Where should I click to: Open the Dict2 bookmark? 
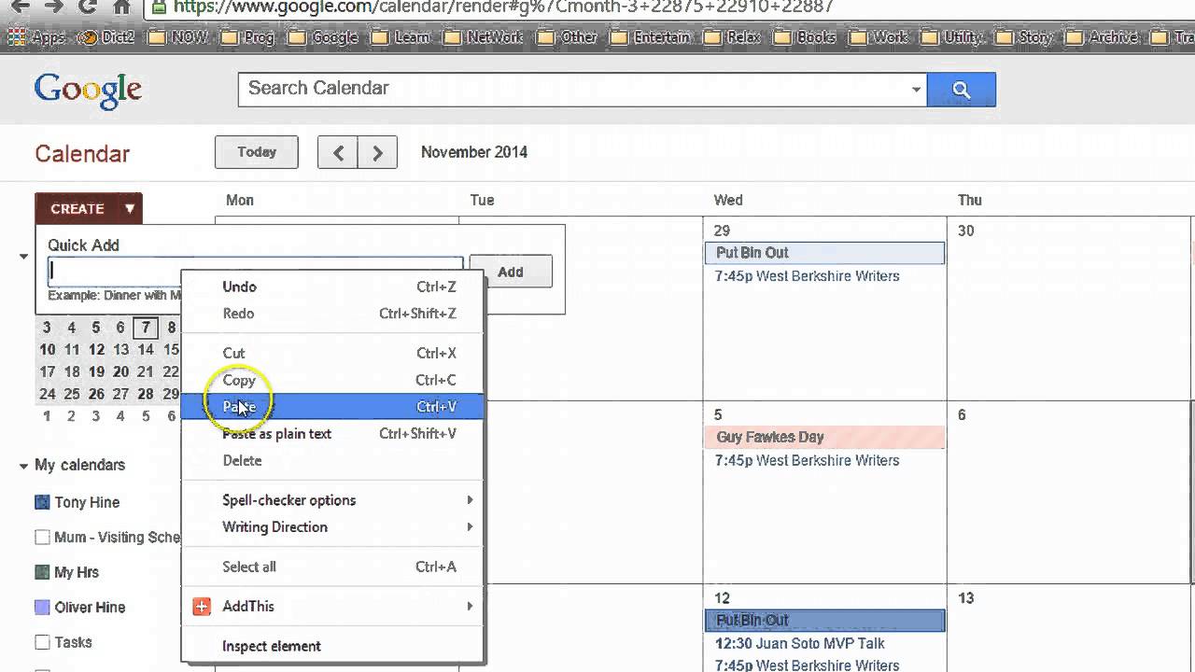tap(105, 37)
